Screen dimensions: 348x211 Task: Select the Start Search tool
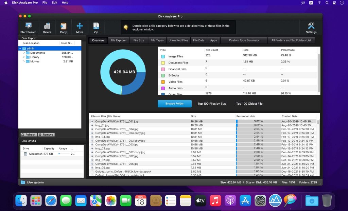[x=28, y=27]
